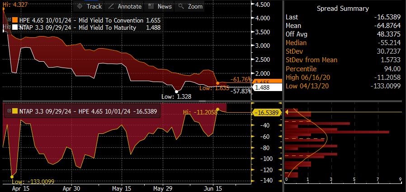Click the white 1.488 axis value tag
The height and width of the screenshot is (192, 406).
[x=267, y=87]
